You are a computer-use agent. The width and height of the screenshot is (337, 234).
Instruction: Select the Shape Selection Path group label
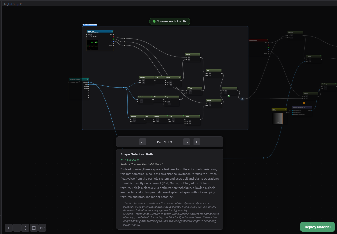90,25
